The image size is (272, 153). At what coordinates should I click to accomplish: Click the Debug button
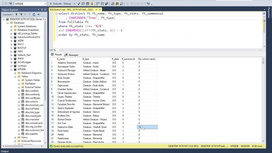coord(67,4)
